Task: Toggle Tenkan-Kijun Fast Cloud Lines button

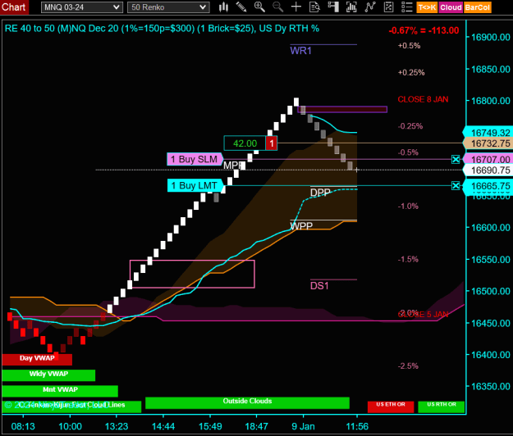Action: (x=71, y=406)
